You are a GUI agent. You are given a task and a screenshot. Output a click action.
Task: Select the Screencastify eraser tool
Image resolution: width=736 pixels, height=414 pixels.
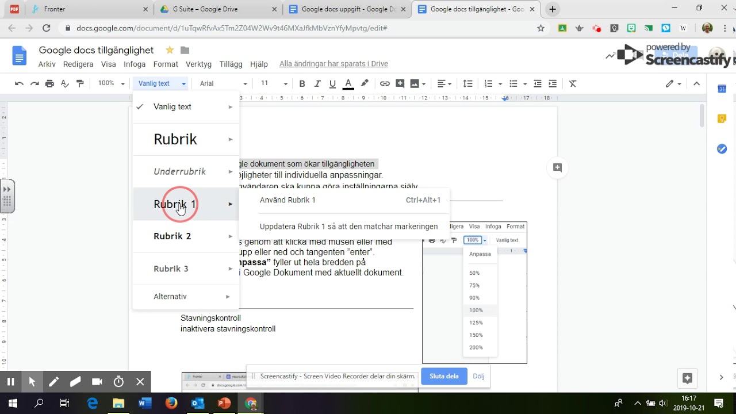click(75, 382)
